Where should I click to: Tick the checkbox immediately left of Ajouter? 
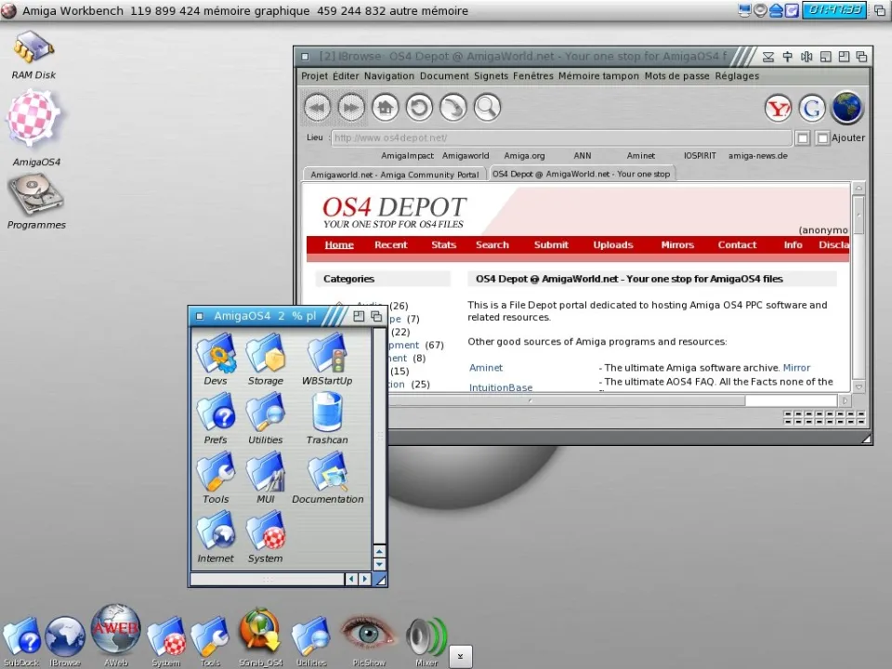click(822, 138)
